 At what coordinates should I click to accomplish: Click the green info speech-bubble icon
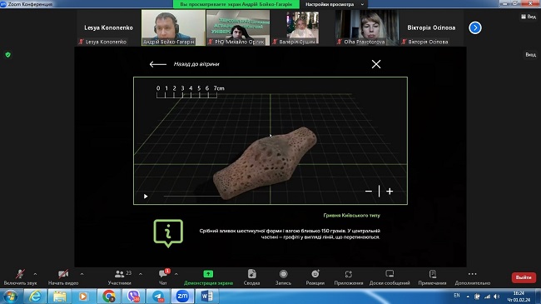coord(168,233)
